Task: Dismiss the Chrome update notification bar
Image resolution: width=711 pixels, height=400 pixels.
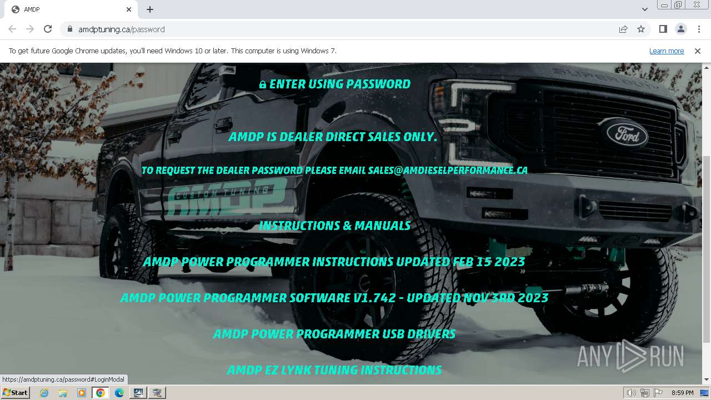Action: [698, 51]
